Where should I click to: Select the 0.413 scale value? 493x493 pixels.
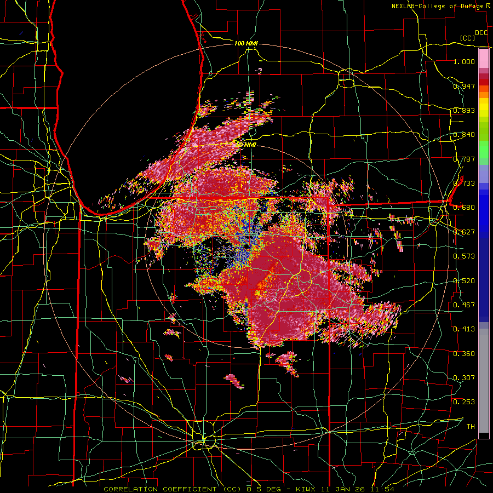[x=464, y=329]
